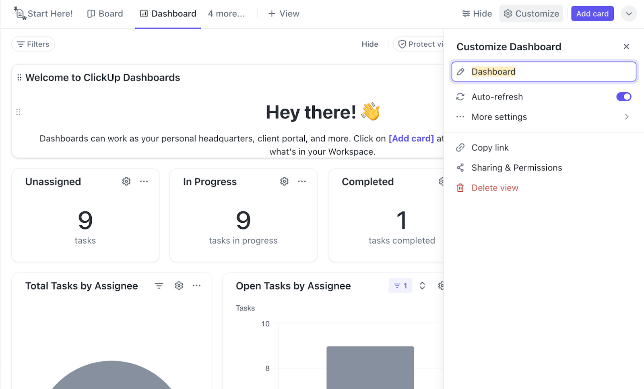The height and width of the screenshot is (389, 644).
Task: Switch to the Board tab
Action: pos(105,13)
